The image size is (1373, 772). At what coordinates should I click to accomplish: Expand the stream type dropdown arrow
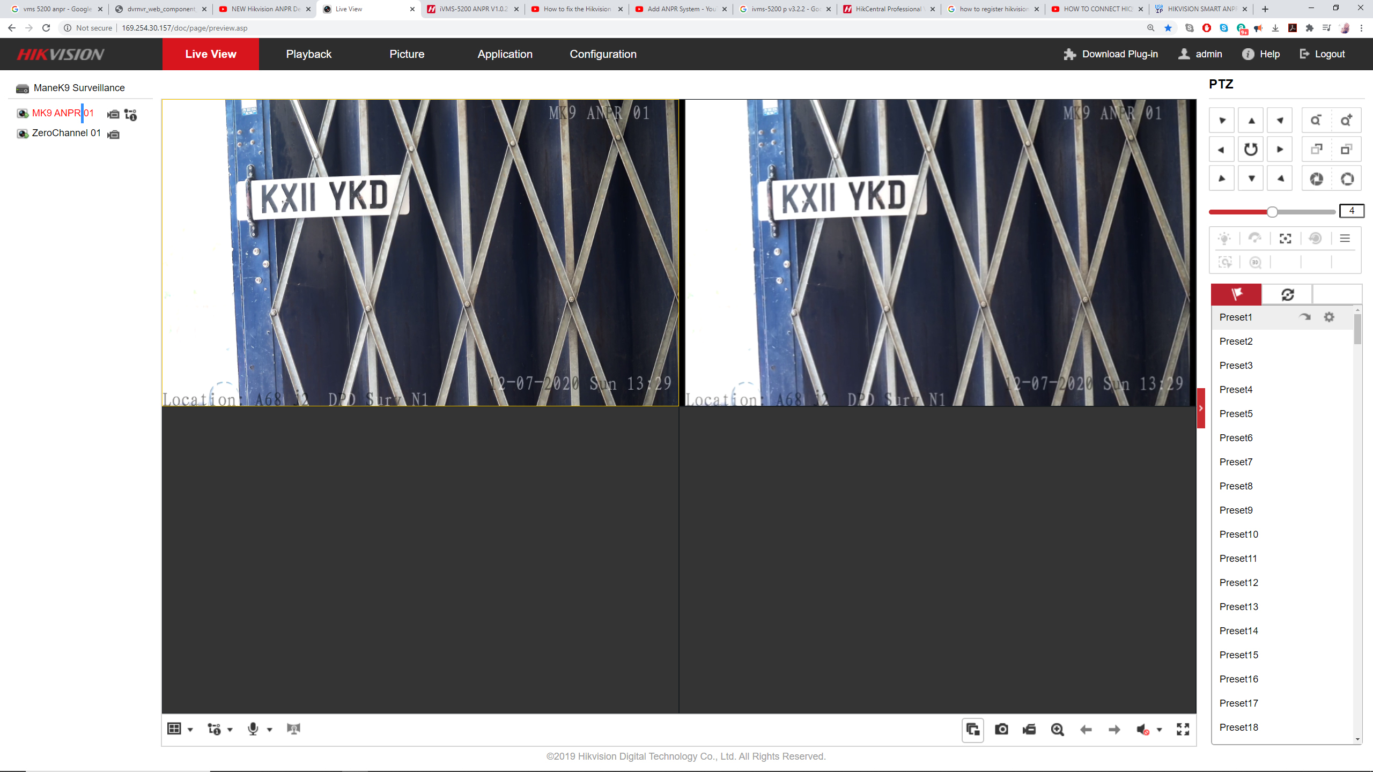pos(230,730)
